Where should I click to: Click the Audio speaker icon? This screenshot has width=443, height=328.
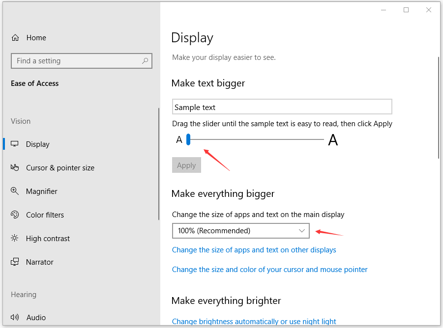15,318
